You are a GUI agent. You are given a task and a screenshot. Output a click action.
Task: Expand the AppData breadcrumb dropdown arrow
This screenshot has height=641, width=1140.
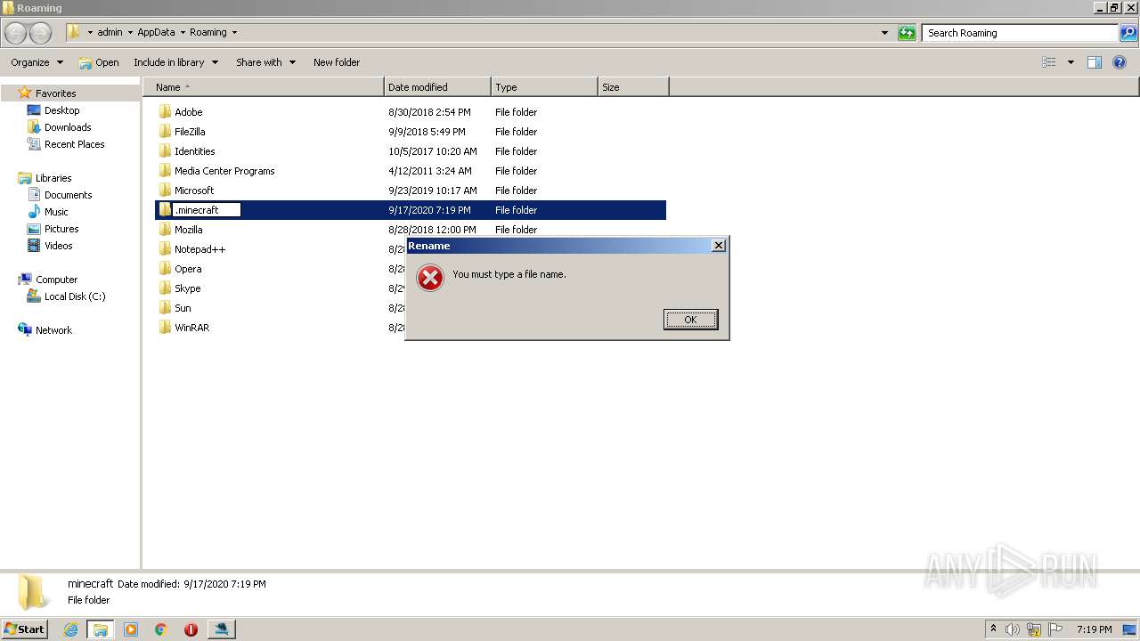pyautogui.click(x=183, y=33)
